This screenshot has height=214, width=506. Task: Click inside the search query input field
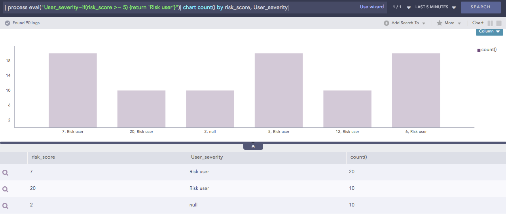178,7
